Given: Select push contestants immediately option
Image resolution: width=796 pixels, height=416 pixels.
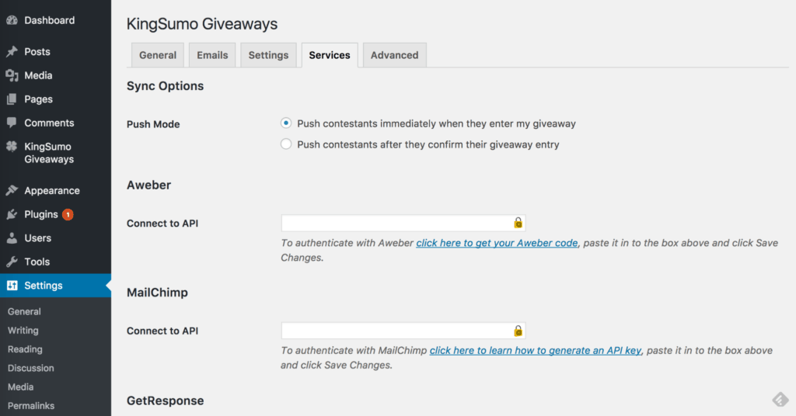Looking at the screenshot, I should click(286, 123).
